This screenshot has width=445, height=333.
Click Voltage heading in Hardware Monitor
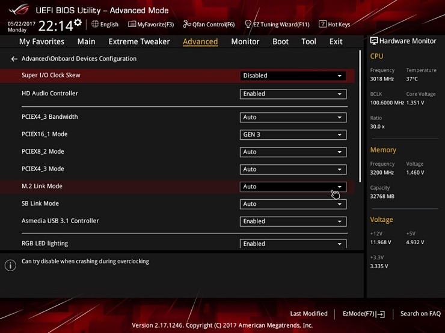coord(381,220)
